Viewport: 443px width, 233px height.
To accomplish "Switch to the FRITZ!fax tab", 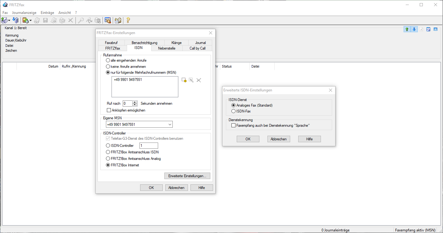I will click(112, 48).
